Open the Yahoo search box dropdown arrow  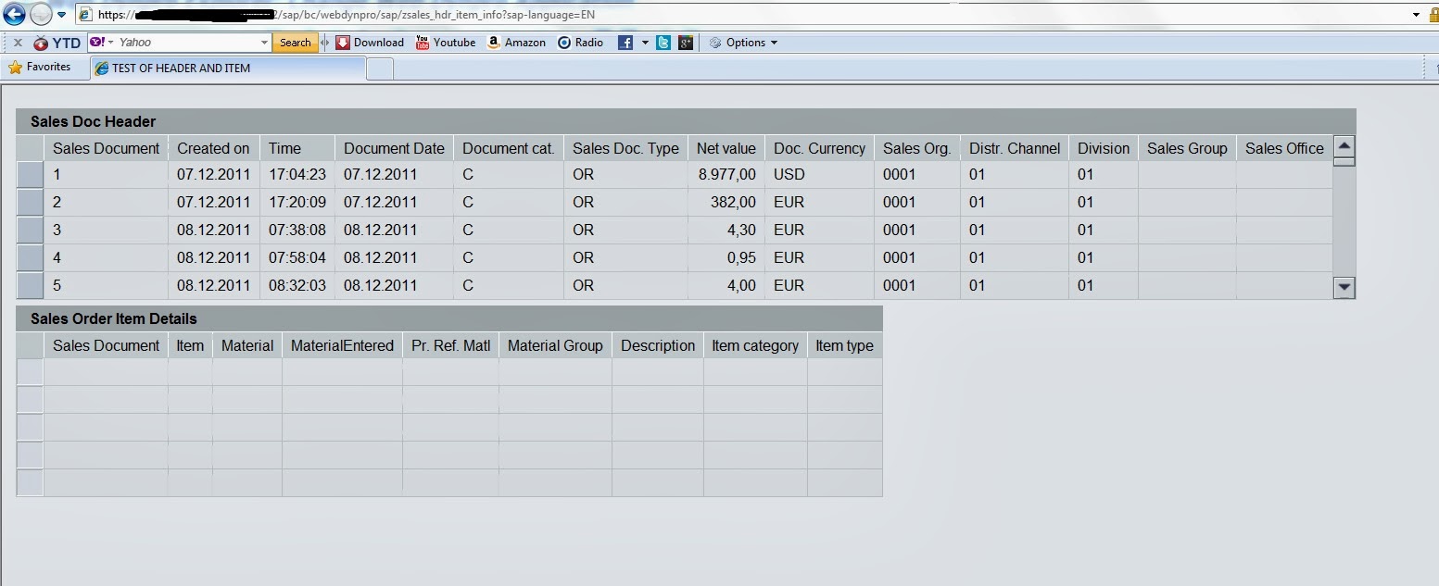pos(263,43)
